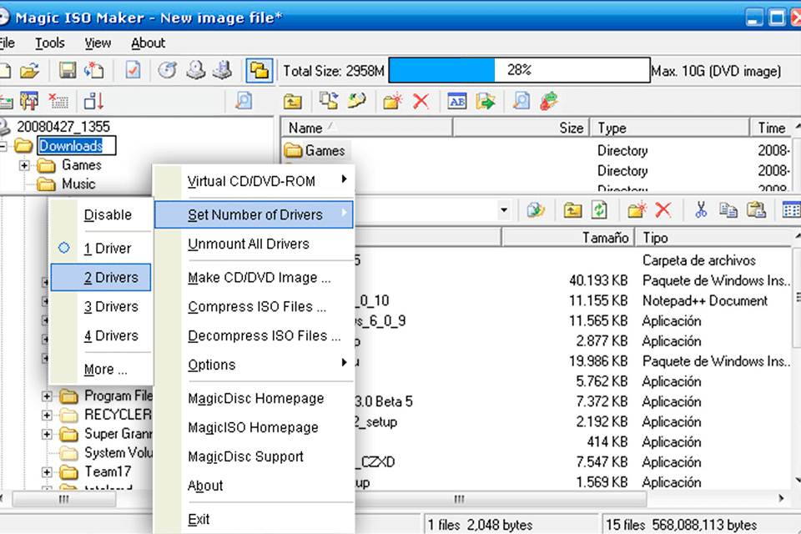Image resolution: width=801 pixels, height=534 pixels.
Task: Choose 3 Drivers
Action: coord(101,306)
